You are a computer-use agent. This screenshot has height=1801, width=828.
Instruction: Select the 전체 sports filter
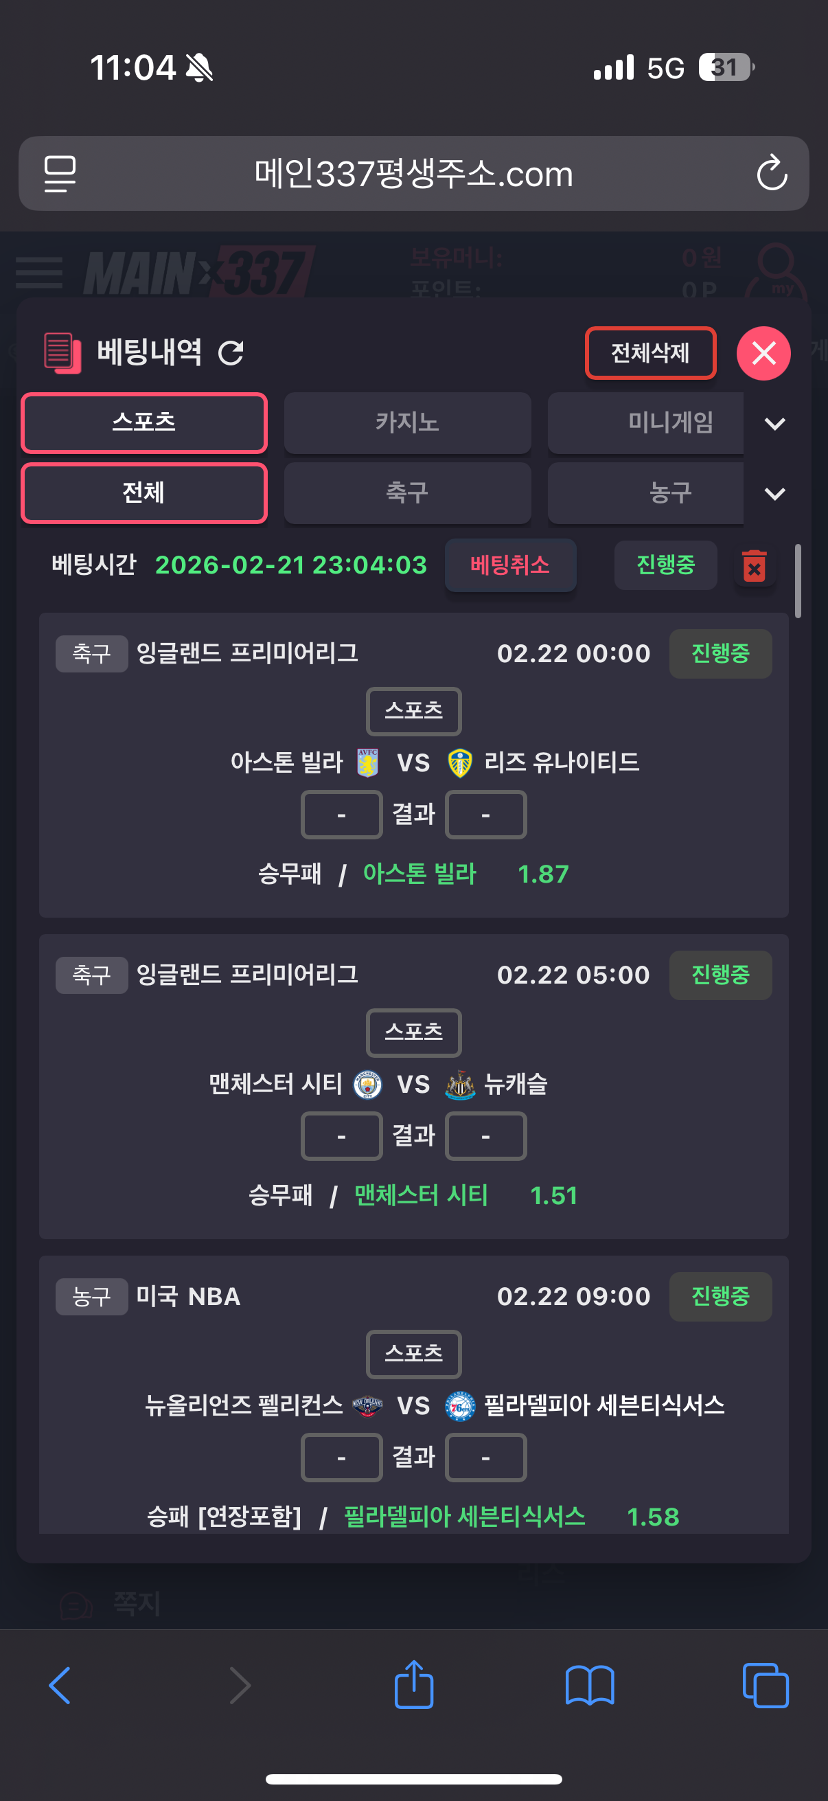click(144, 494)
